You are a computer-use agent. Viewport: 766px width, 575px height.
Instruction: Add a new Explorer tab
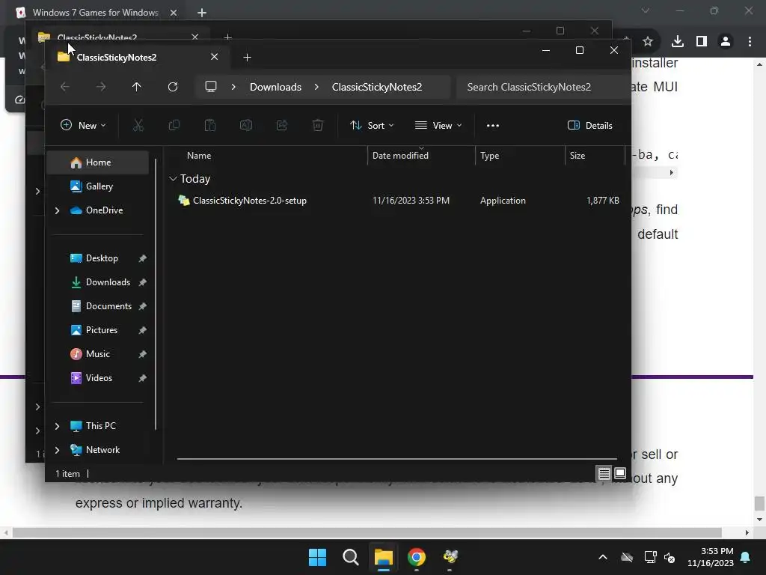click(247, 57)
